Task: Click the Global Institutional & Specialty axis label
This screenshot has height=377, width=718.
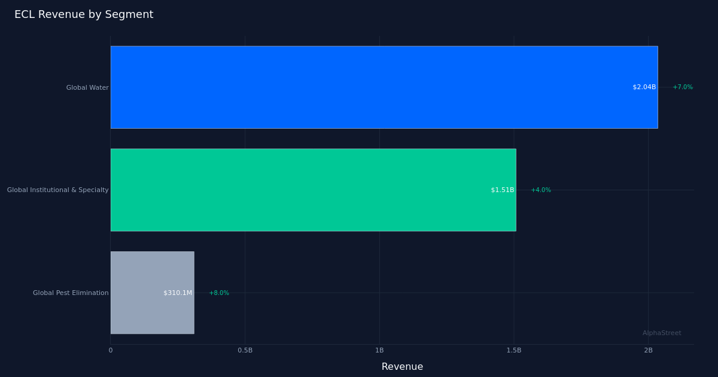Action: point(58,190)
